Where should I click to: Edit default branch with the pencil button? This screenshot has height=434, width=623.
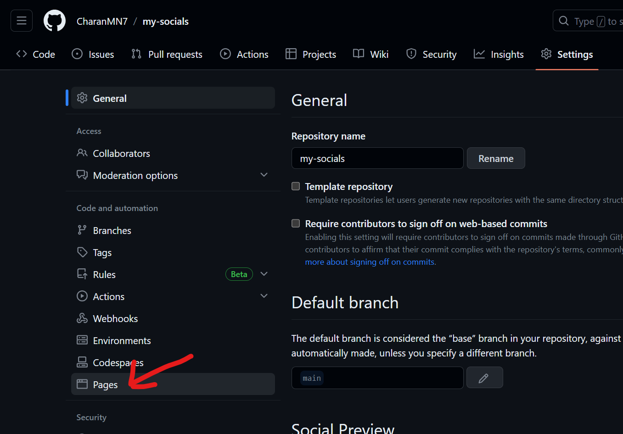click(485, 378)
